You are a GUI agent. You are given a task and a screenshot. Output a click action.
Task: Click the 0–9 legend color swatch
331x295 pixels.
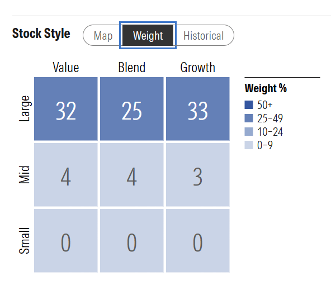[249, 145]
